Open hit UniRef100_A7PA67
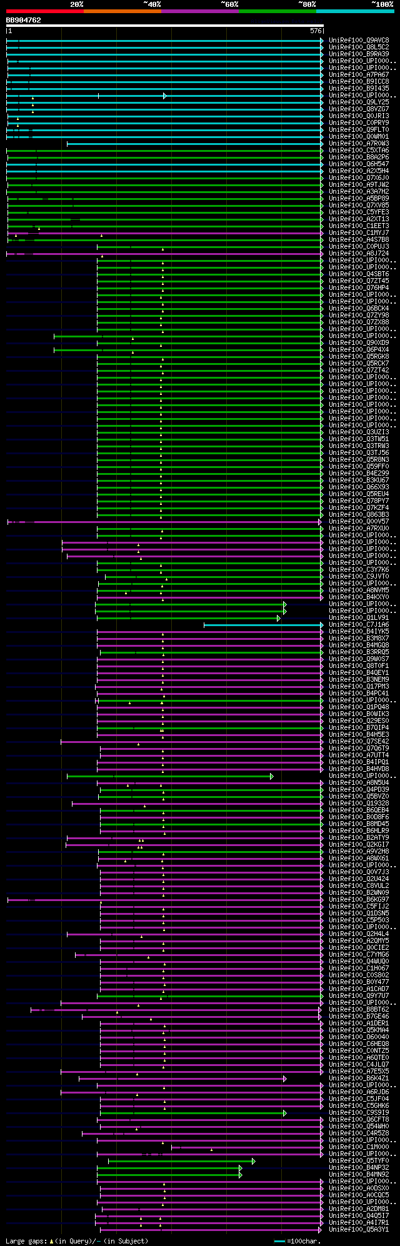Viewport: 400px width, 1246px height. pos(359,74)
